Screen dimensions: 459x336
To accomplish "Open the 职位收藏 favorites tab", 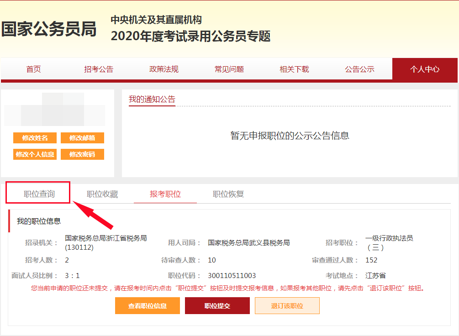I will click(103, 193).
